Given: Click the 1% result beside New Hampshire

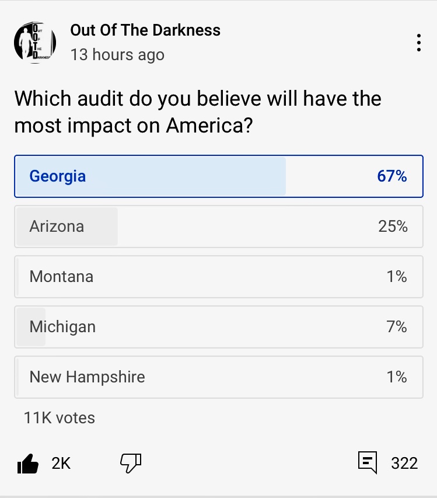Looking at the screenshot, I should (x=397, y=377).
